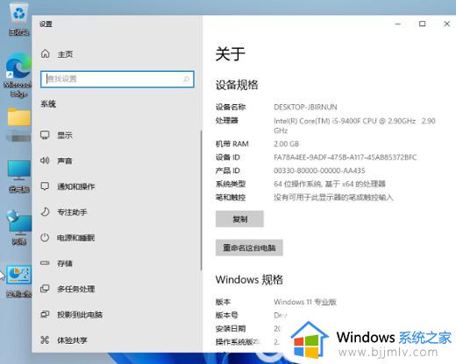
Task: Click device ID starting with FA78A4EE
Action: click(345, 157)
